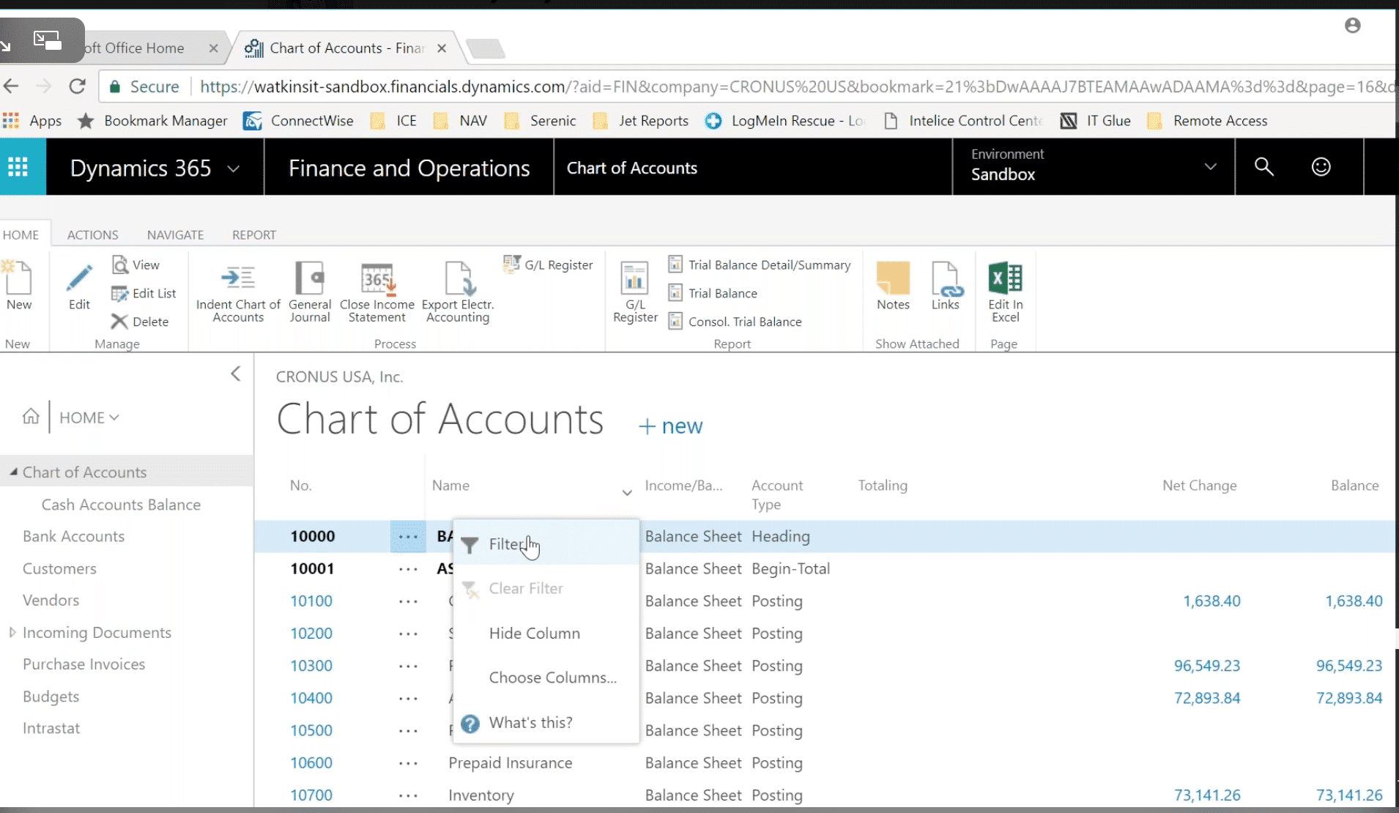This screenshot has height=813, width=1399.
Task: Open account 10700 Inventory link
Action: point(311,795)
